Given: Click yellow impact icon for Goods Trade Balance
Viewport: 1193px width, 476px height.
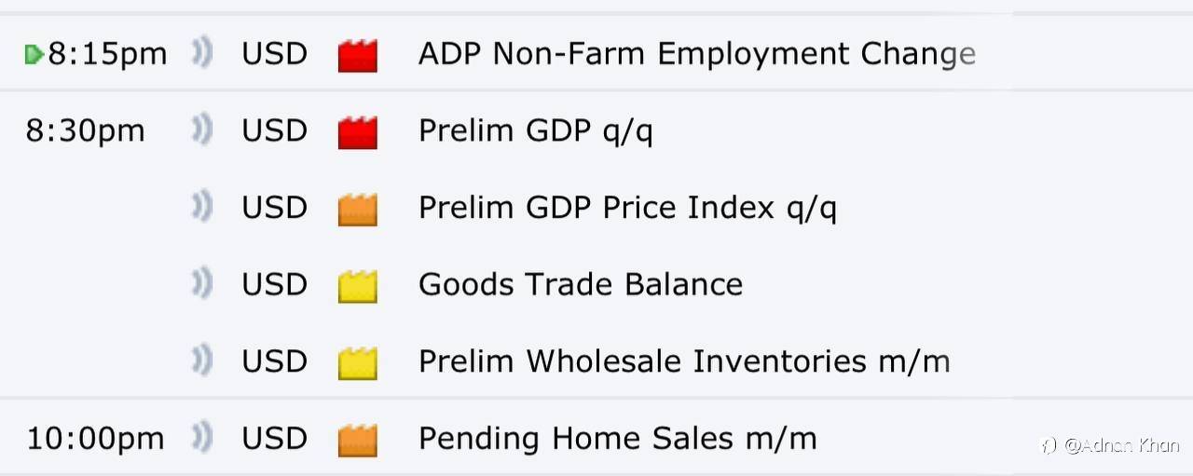Looking at the screenshot, I should (x=358, y=285).
